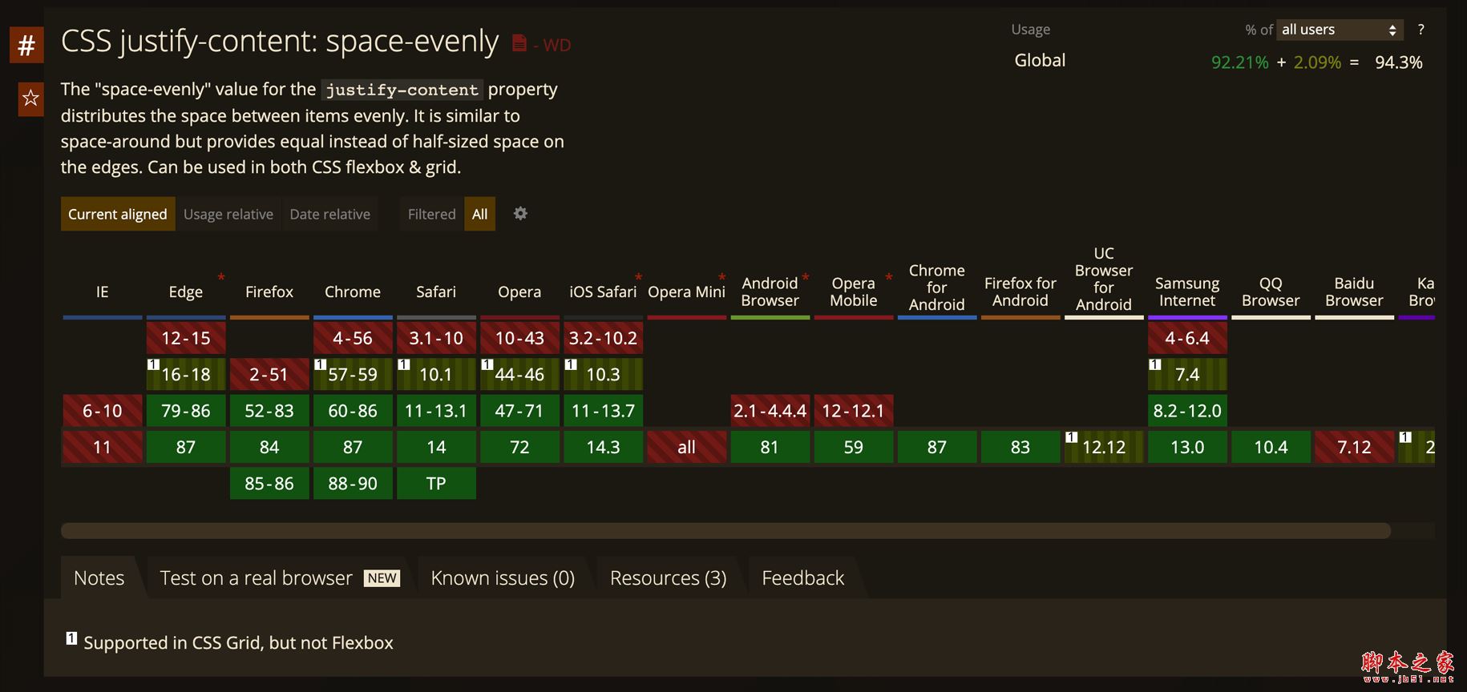Select Samsung Internet 8.2-12.0 cell

tap(1187, 411)
